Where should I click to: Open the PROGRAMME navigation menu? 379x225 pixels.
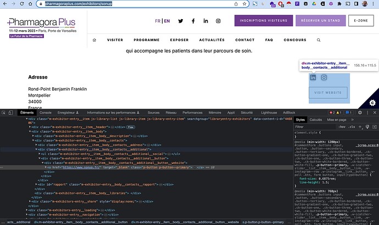147,40
